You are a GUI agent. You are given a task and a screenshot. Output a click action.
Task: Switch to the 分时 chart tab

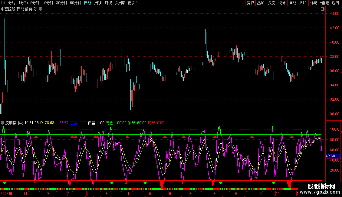point(12,3)
